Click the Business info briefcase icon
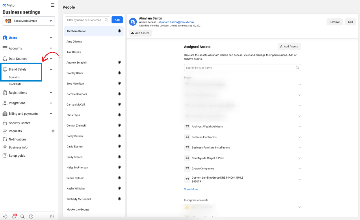This screenshot has height=220, width=360. [5, 147]
